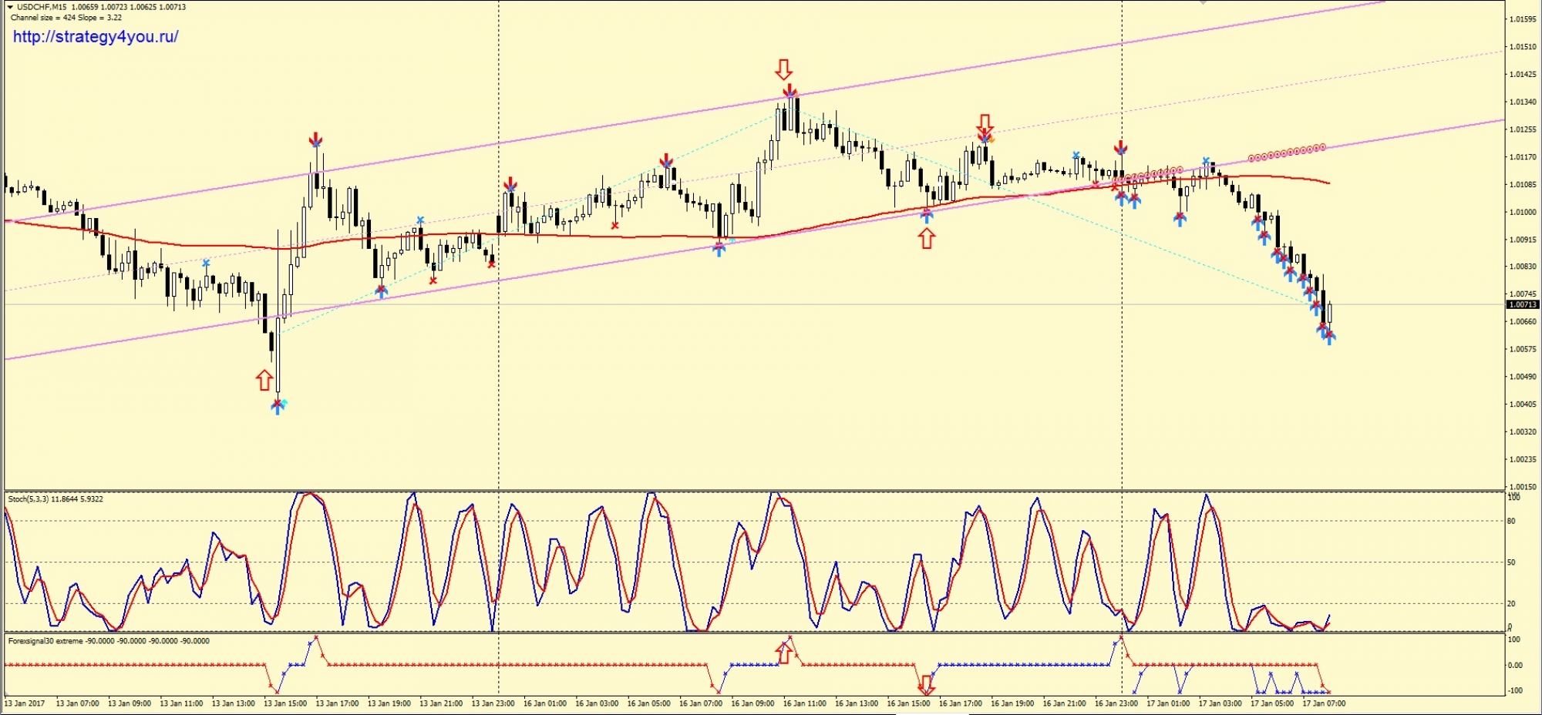Image resolution: width=1542 pixels, height=715 pixels.
Task: Click the 16 Jan 11:00 time axis label
Action: coord(804,703)
